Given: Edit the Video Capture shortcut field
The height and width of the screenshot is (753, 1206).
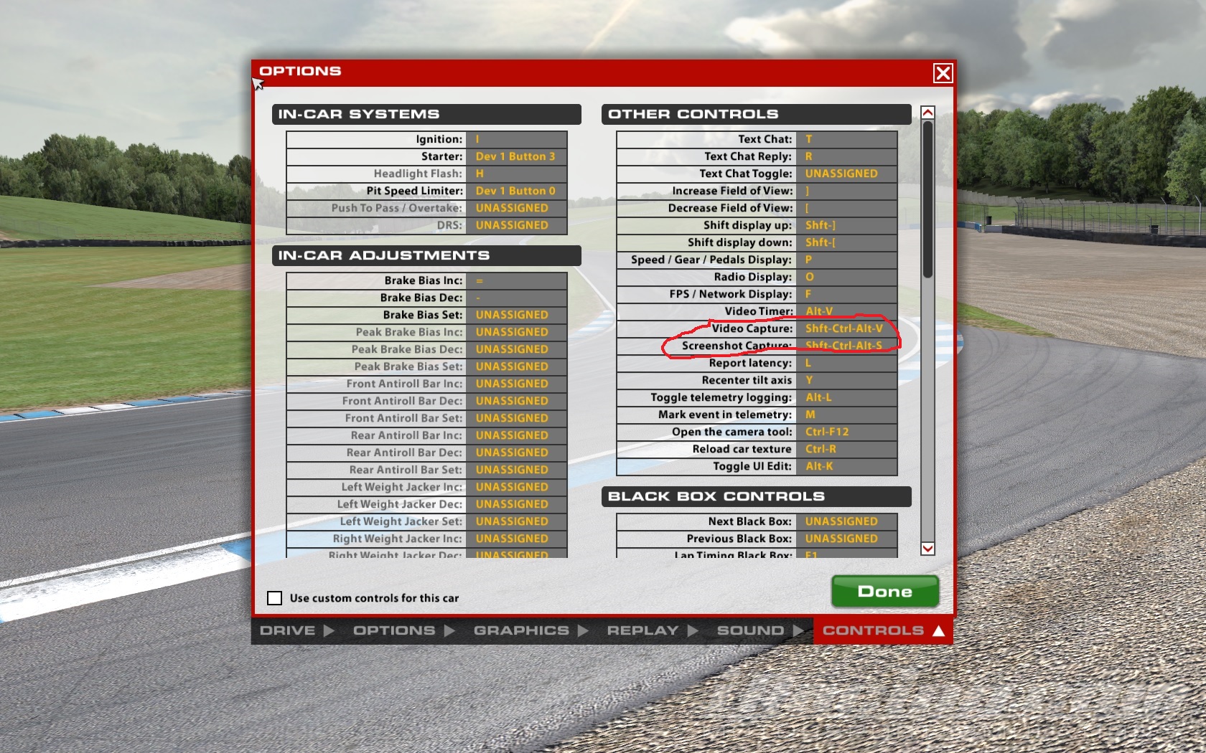Looking at the screenshot, I should pos(846,328).
